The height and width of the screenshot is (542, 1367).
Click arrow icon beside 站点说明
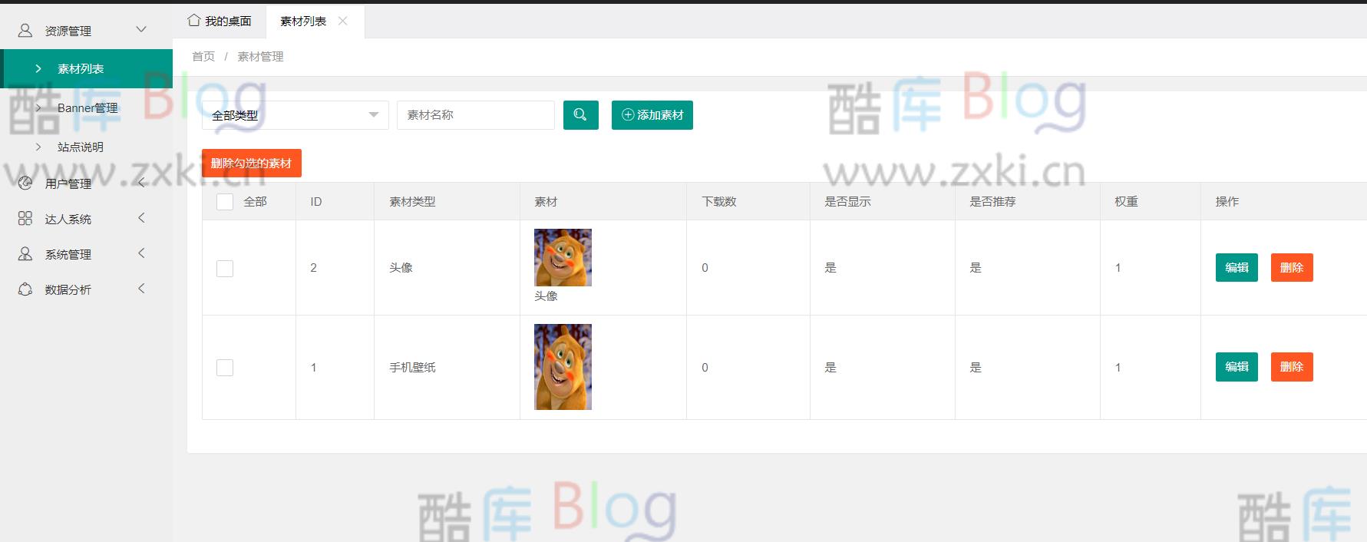[x=38, y=147]
